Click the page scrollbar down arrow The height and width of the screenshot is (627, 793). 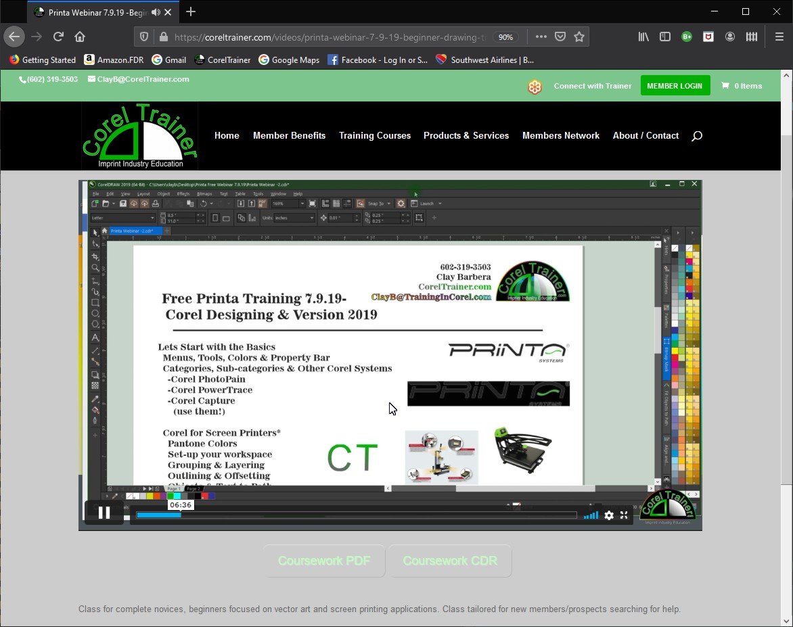pyautogui.click(x=786, y=620)
